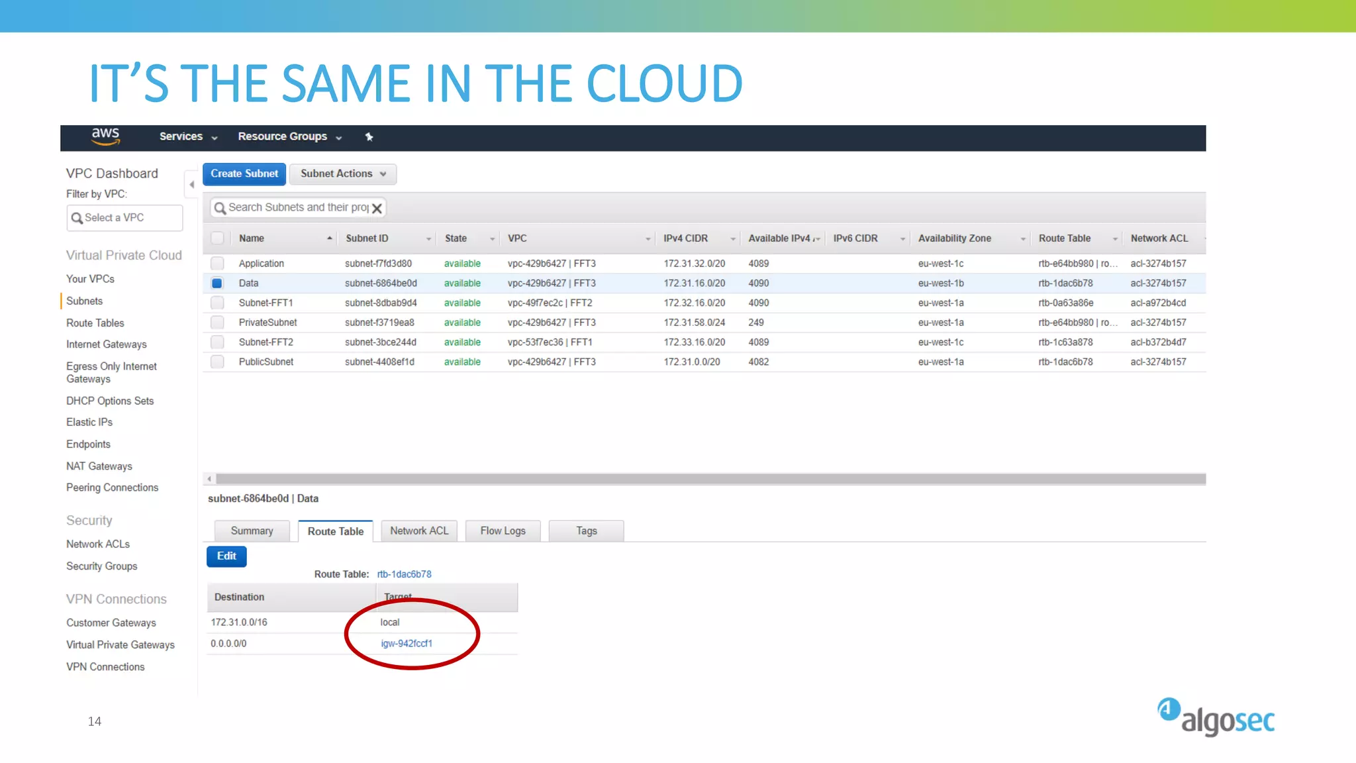Click the horizontal scrollbar track
The width and height of the screenshot is (1356, 763).
(x=710, y=479)
